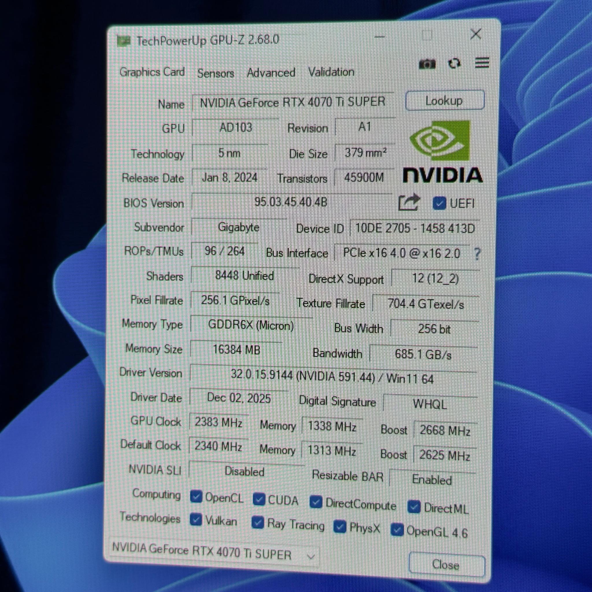Click the Transistors value 45900M

364,177
